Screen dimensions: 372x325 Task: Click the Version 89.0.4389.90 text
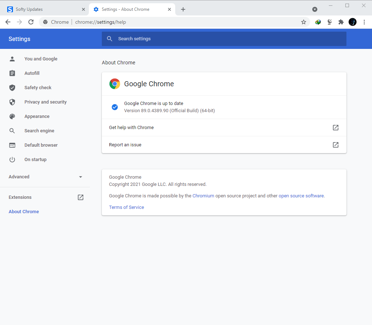pos(169,111)
